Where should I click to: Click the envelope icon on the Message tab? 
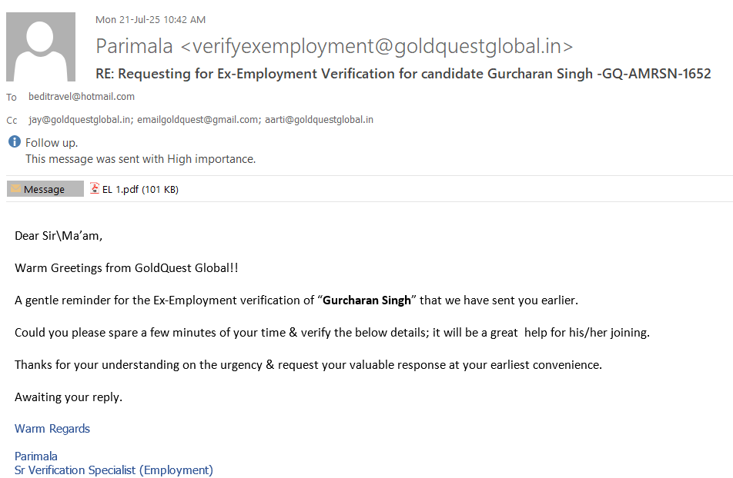tap(15, 189)
